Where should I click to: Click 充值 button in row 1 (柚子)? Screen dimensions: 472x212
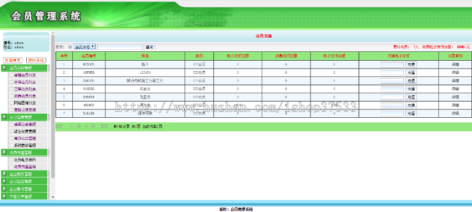pos(411,64)
